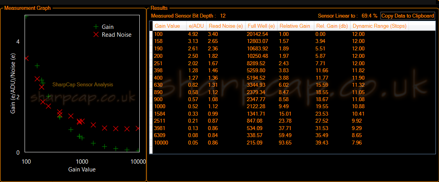Click the e/ADU value 4.92
The width and height of the screenshot is (439, 182).
click(192, 34)
